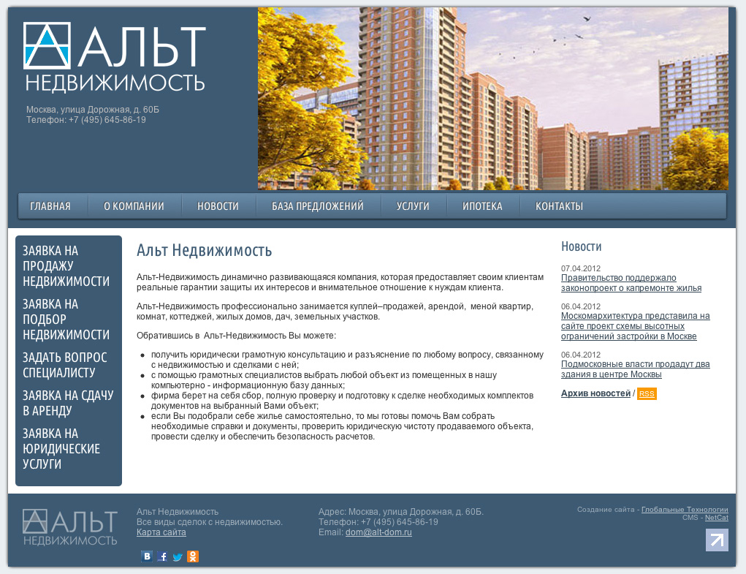746x574 pixels.
Task: Follow the Карта сайта footer link
Action: pyautogui.click(x=161, y=532)
